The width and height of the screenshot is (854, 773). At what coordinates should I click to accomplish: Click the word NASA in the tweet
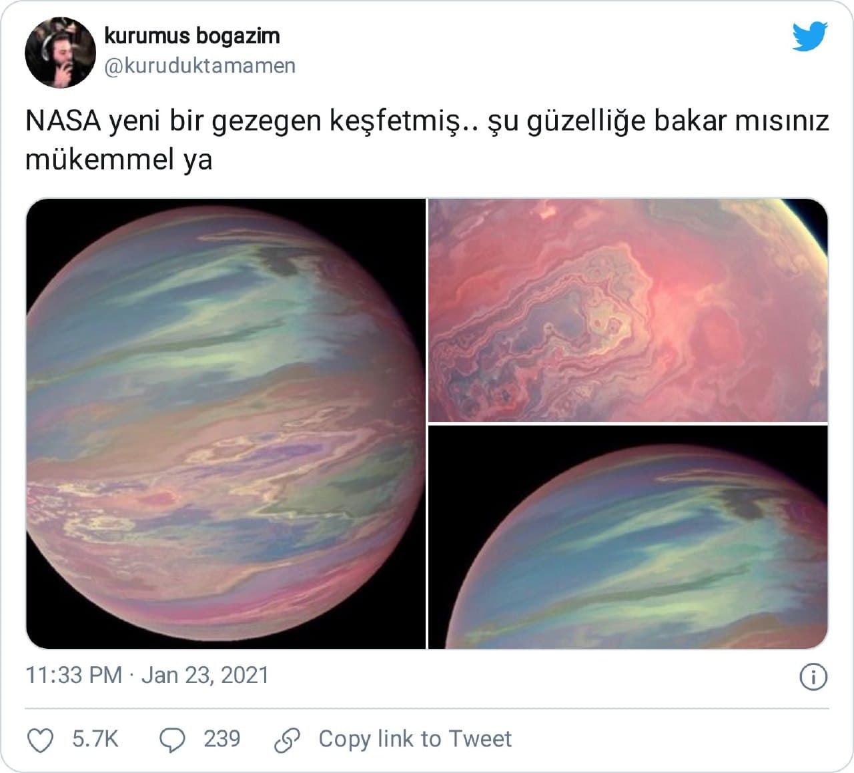pos(63,121)
